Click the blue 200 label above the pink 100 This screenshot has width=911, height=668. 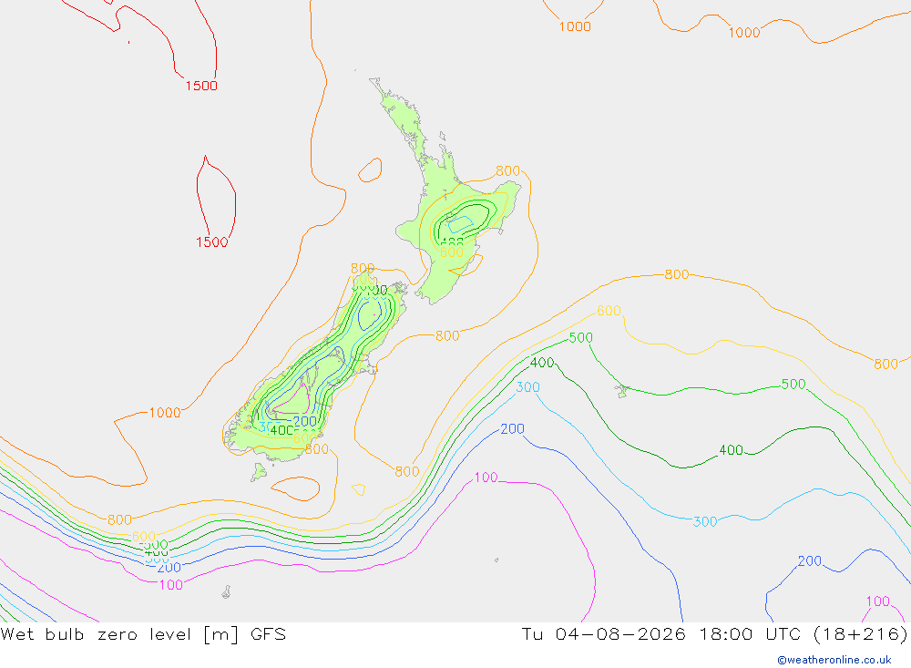click(x=512, y=429)
